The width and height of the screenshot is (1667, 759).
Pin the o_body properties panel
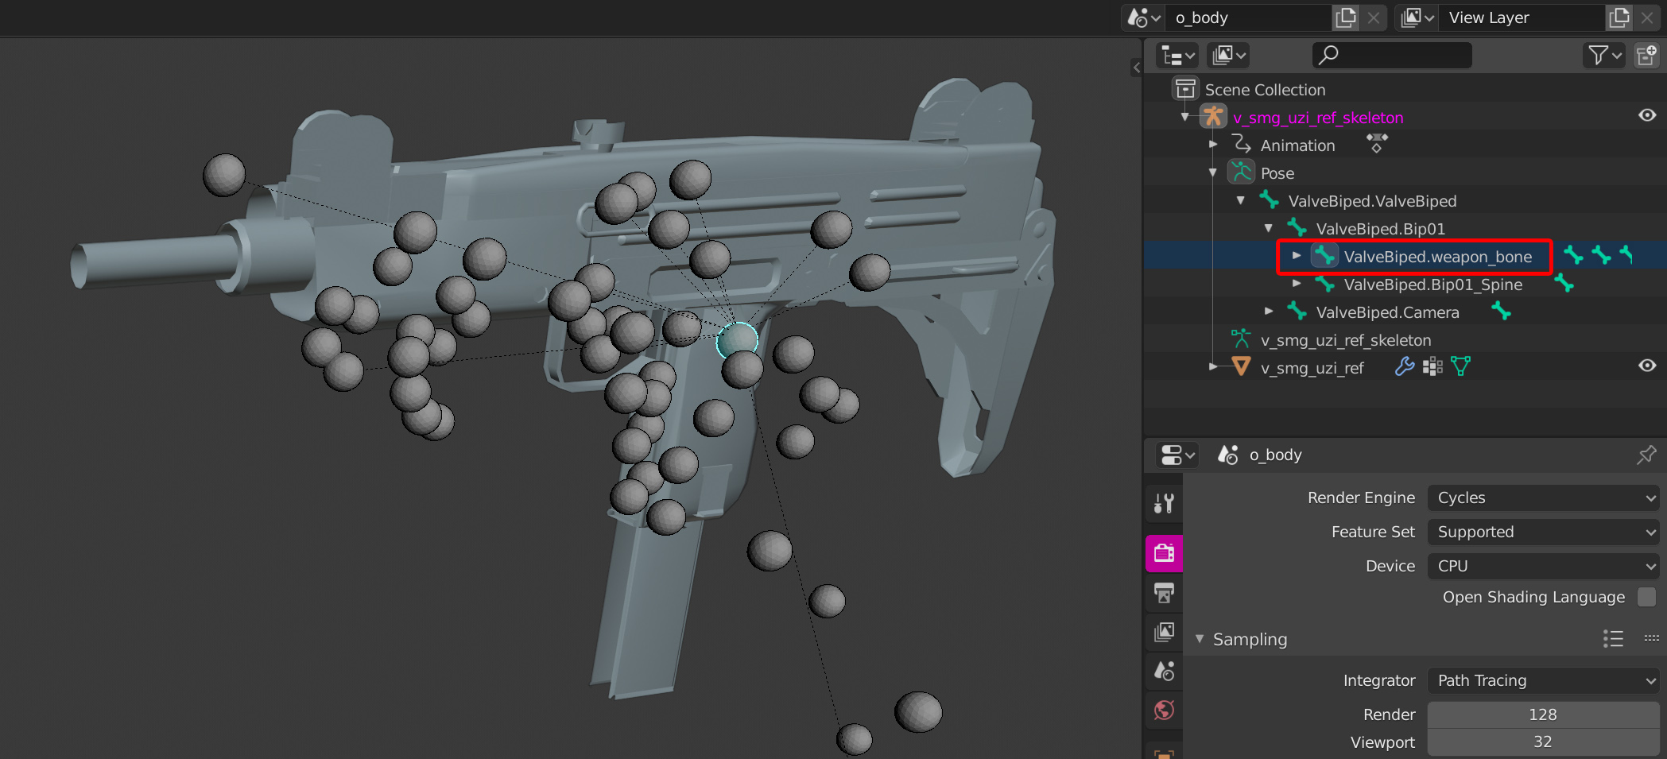pyautogui.click(x=1646, y=455)
